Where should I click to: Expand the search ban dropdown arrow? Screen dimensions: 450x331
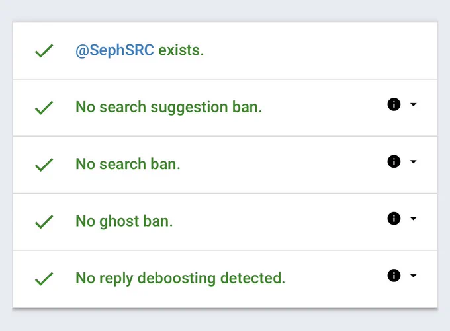(x=413, y=161)
